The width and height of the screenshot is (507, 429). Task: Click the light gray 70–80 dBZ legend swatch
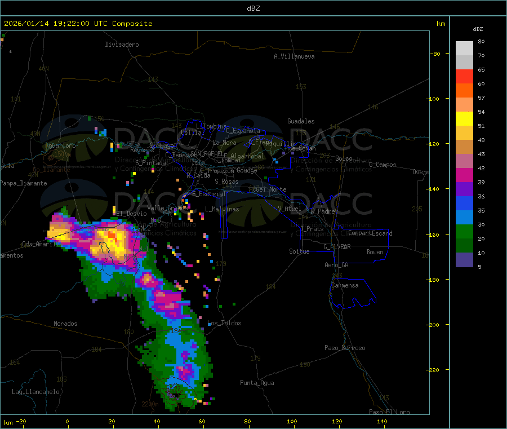coord(464,48)
